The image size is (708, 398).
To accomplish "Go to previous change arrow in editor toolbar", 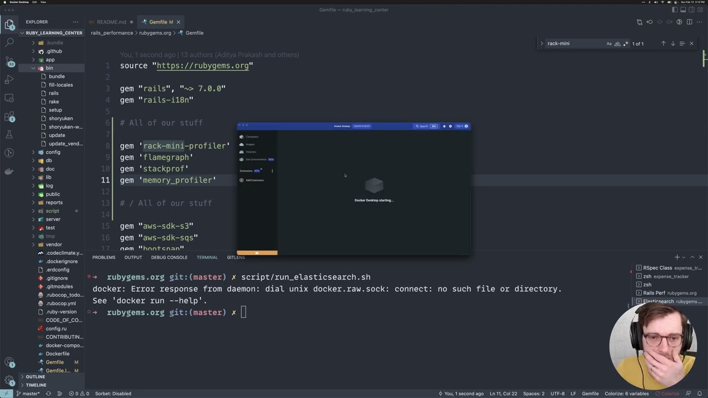I will coord(649,22).
